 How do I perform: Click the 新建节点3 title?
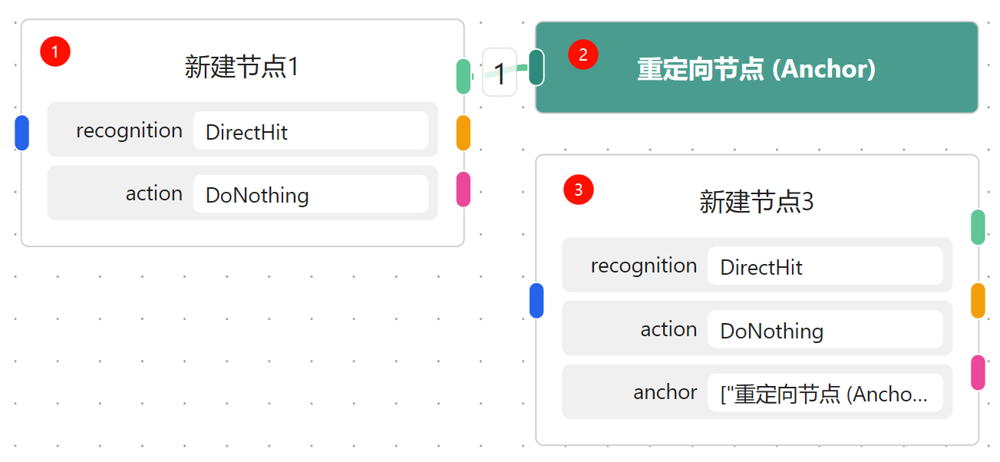[x=756, y=202]
